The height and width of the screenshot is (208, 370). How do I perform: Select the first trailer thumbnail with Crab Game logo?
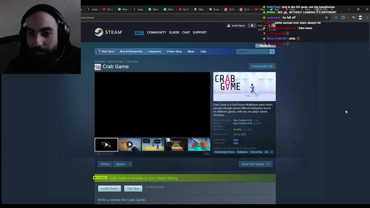(106, 145)
